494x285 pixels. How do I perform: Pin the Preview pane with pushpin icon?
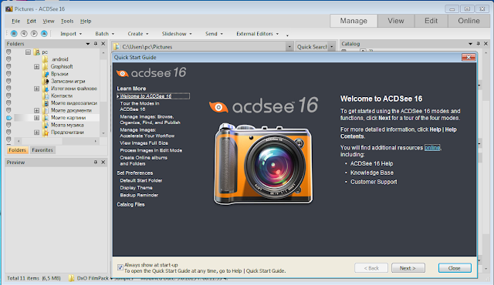point(96,162)
